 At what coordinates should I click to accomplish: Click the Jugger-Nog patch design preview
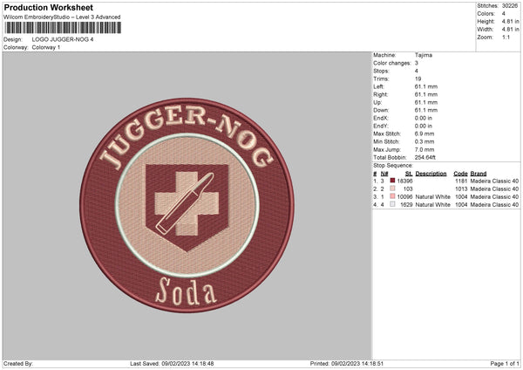coord(187,205)
